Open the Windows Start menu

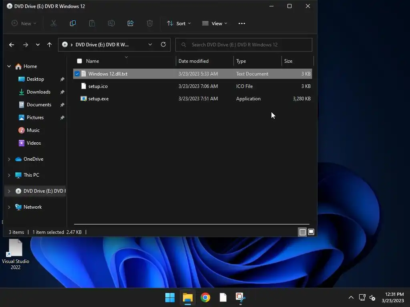point(170,297)
